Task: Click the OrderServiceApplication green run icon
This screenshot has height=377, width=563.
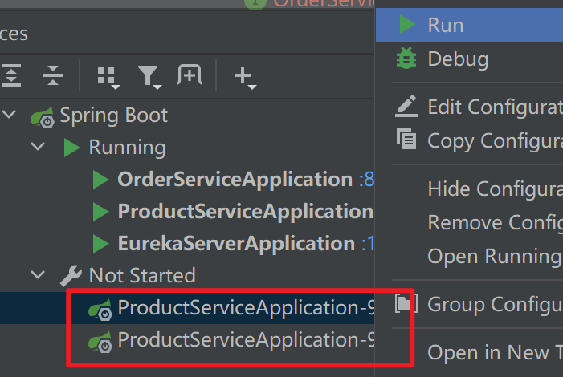Action: pos(100,180)
